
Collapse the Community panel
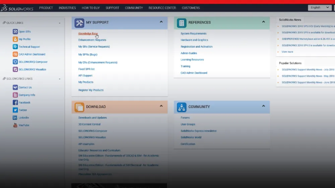click(263, 106)
